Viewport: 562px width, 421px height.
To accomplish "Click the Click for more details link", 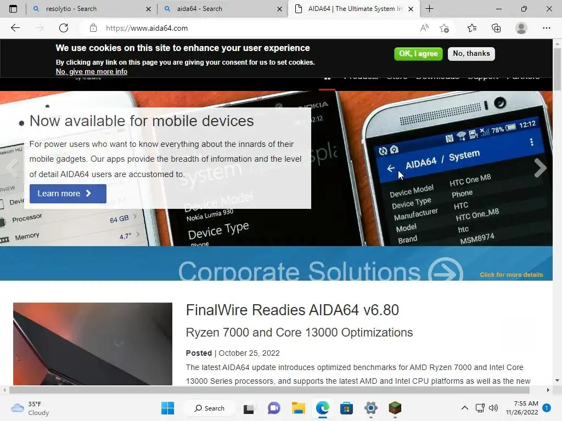I will click(x=511, y=275).
